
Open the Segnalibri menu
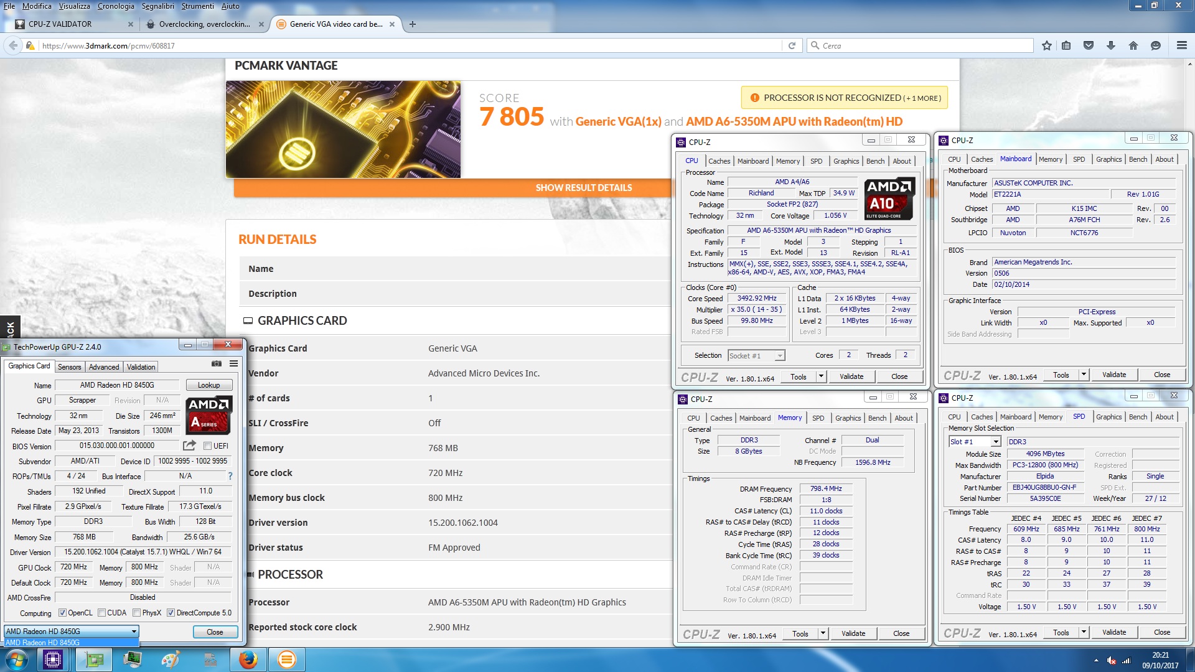click(x=157, y=6)
